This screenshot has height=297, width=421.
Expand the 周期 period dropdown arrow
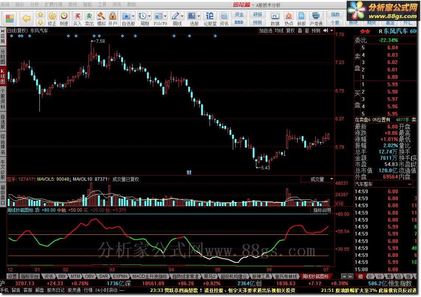click(x=150, y=16)
